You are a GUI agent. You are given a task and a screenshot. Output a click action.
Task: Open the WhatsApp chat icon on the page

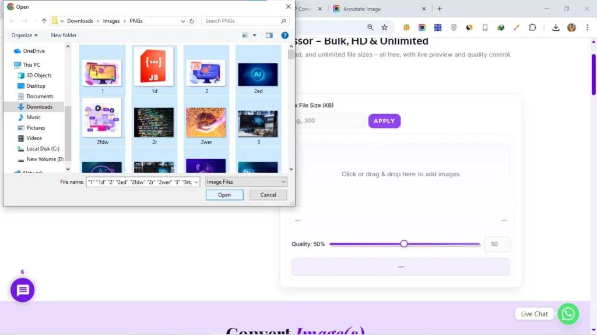568,313
